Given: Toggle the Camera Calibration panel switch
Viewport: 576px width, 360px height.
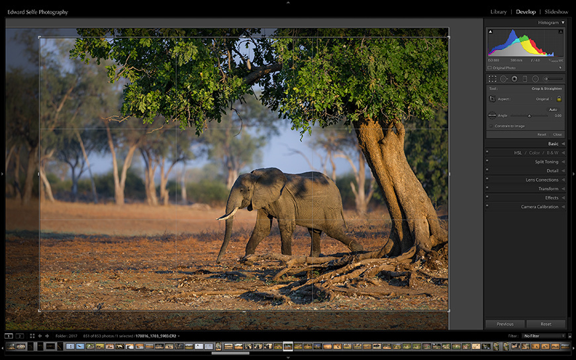Looking at the screenshot, I should 487,205.
